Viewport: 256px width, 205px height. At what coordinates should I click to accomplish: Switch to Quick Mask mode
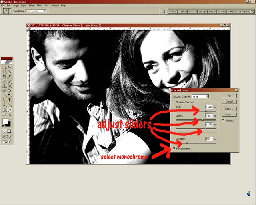(x=9, y=131)
